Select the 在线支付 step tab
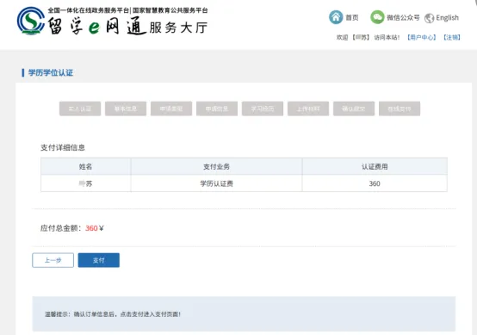477x335 pixels. [x=400, y=109]
